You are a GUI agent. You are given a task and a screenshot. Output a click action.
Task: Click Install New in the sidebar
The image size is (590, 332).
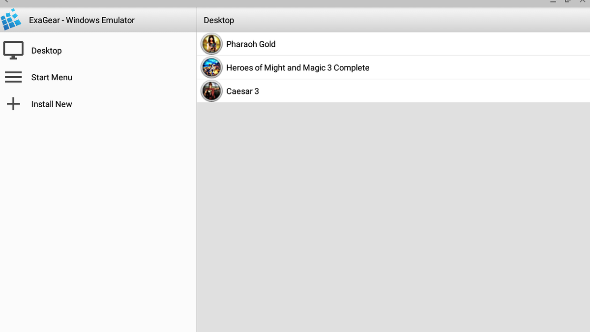click(52, 104)
